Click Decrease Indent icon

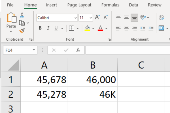pos(143,28)
